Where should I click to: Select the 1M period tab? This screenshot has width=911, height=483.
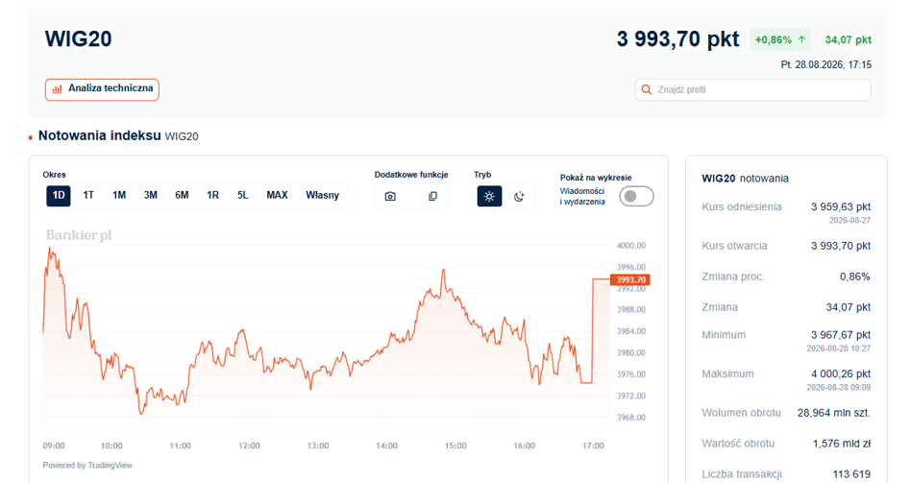(119, 196)
